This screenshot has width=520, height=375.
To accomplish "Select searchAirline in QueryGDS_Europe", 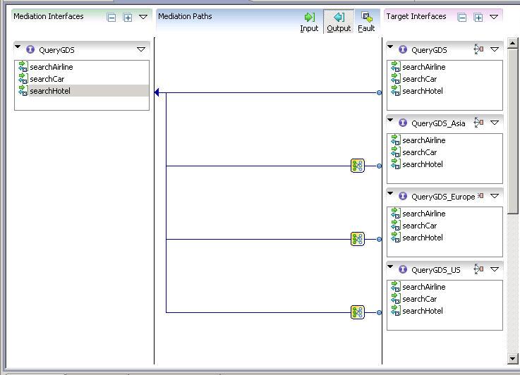I will pos(424,214).
